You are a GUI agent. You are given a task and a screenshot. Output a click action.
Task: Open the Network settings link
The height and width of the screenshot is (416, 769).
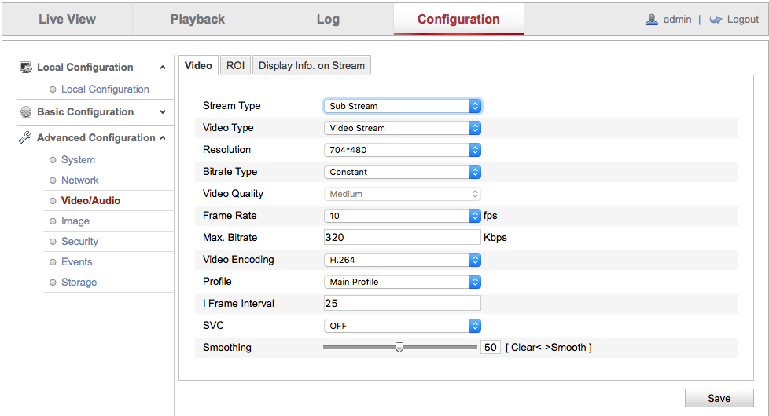(x=80, y=180)
